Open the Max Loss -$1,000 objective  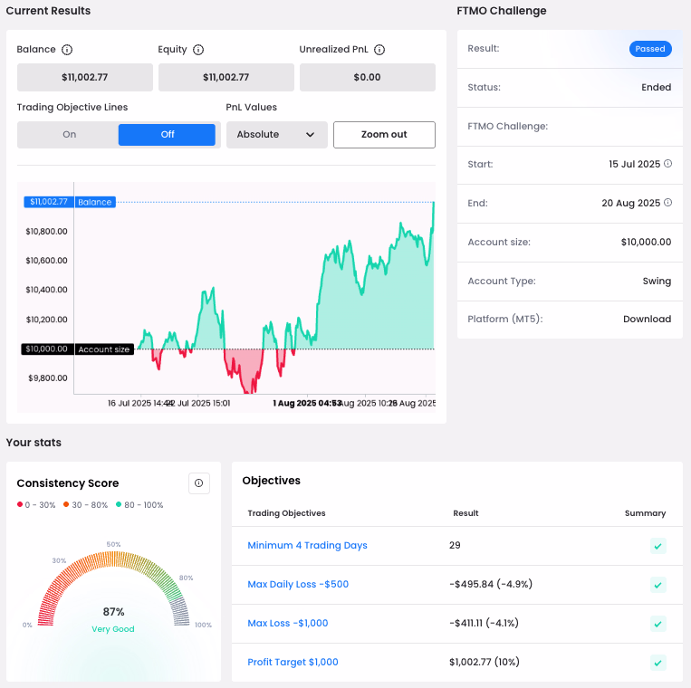click(288, 623)
